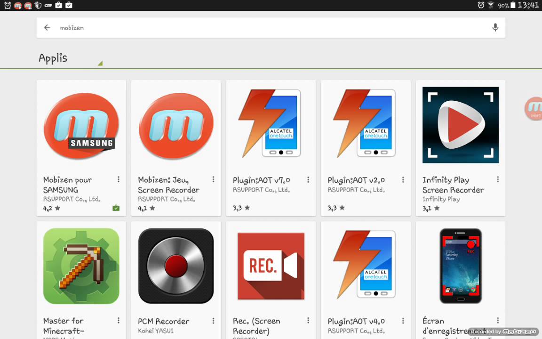Click RSUPPORT developer under Plugin:AOT v7.0
Image resolution: width=542 pixels, height=339 pixels.
tap(261, 190)
